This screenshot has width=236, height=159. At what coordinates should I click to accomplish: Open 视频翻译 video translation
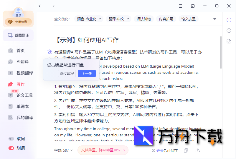[x=20, y=73]
